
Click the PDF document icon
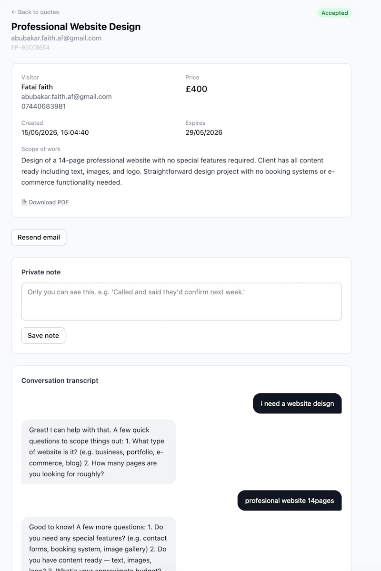pos(24,202)
